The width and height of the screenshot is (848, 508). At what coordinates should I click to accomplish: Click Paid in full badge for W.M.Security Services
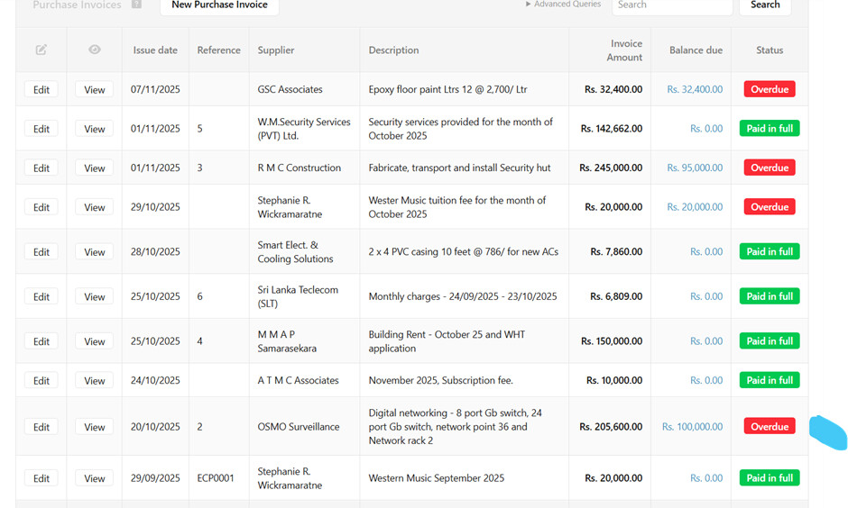770,129
